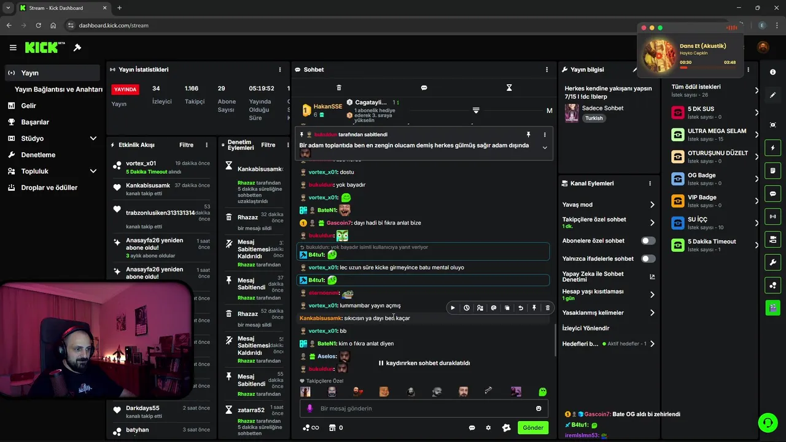Viewport: 786px width, 442px height.
Task: Click the purple microphone icon in message box
Action: [x=309, y=408]
